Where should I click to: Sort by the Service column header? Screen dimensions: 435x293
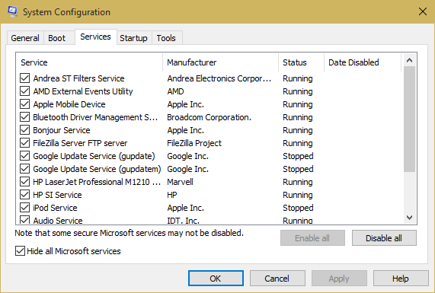click(x=89, y=62)
